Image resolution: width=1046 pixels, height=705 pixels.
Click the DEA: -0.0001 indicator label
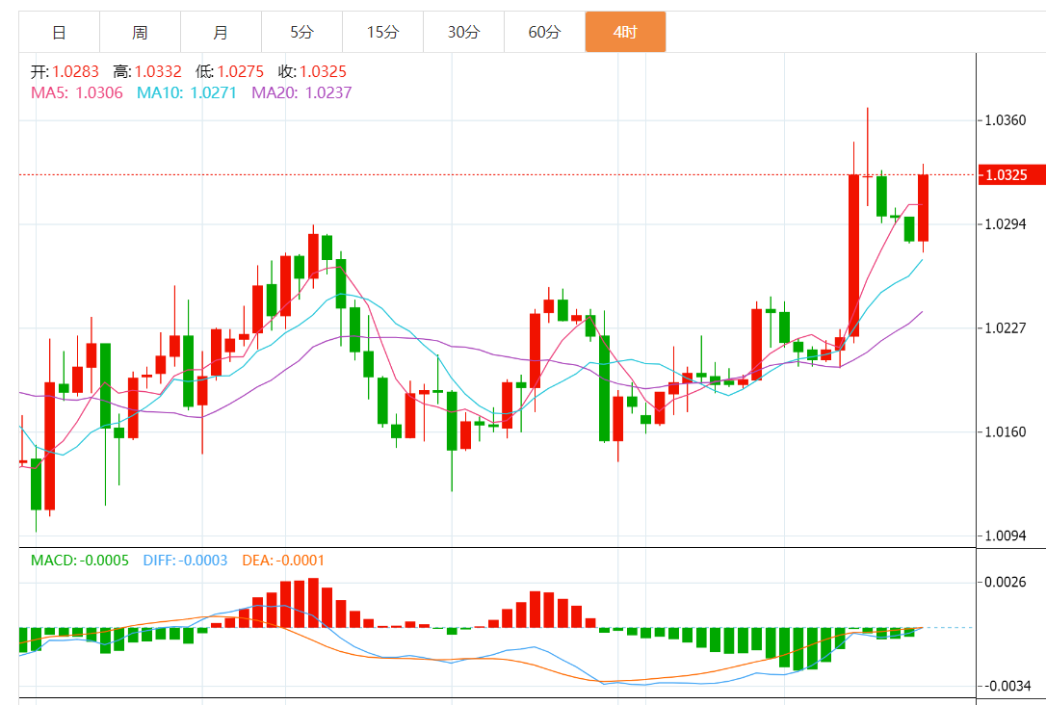coord(283,561)
